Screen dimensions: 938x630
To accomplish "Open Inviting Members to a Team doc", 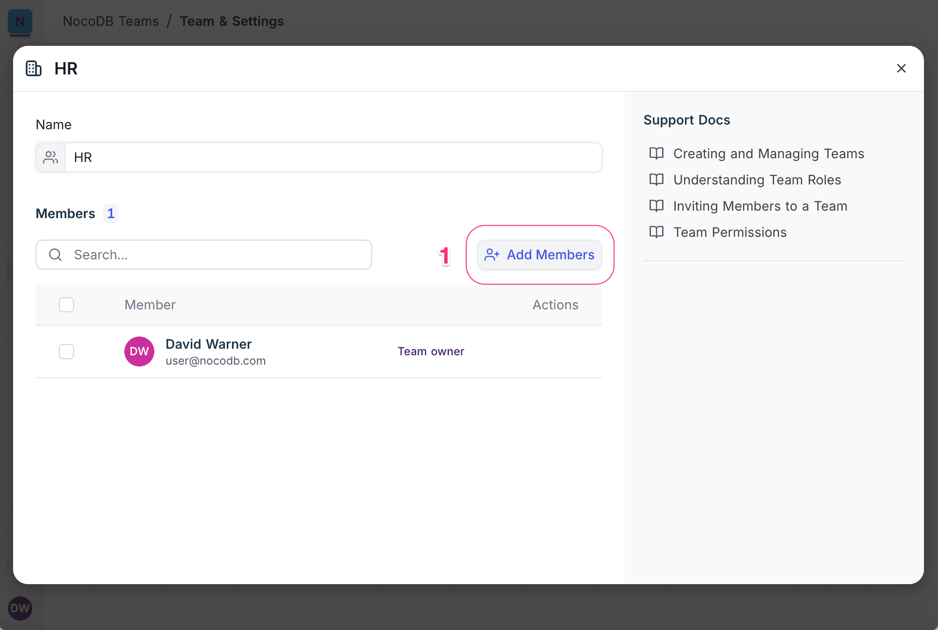I will [x=760, y=206].
